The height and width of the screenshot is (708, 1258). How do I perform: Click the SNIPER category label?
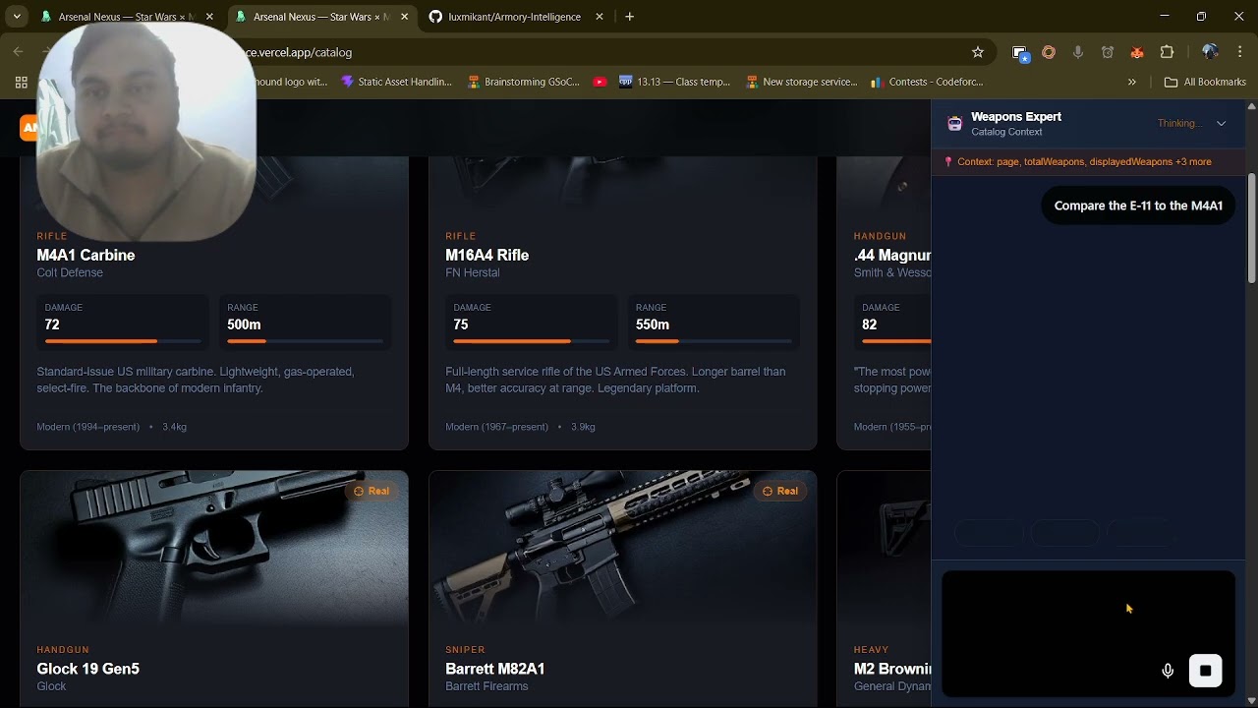[465, 650]
